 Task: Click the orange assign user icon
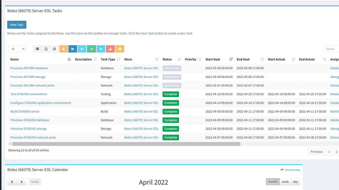(x=64, y=49)
